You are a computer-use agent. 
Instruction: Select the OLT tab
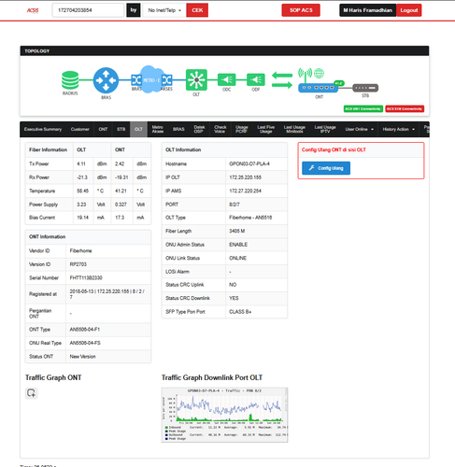[138, 129]
